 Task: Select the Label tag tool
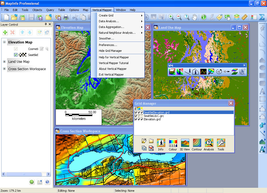[219, 17]
